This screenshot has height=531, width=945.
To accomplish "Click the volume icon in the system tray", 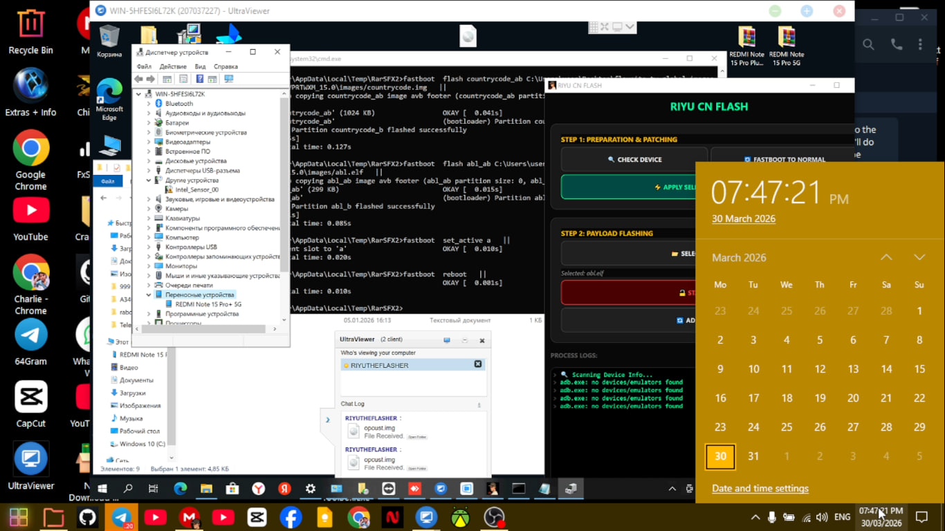I will [x=822, y=517].
